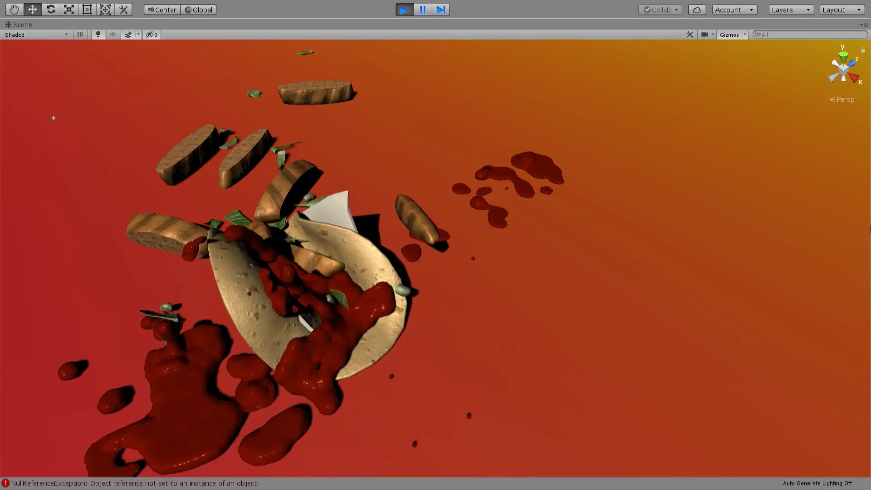The image size is (871, 490).
Task: Toggle scene audio mute
Action: click(113, 34)
